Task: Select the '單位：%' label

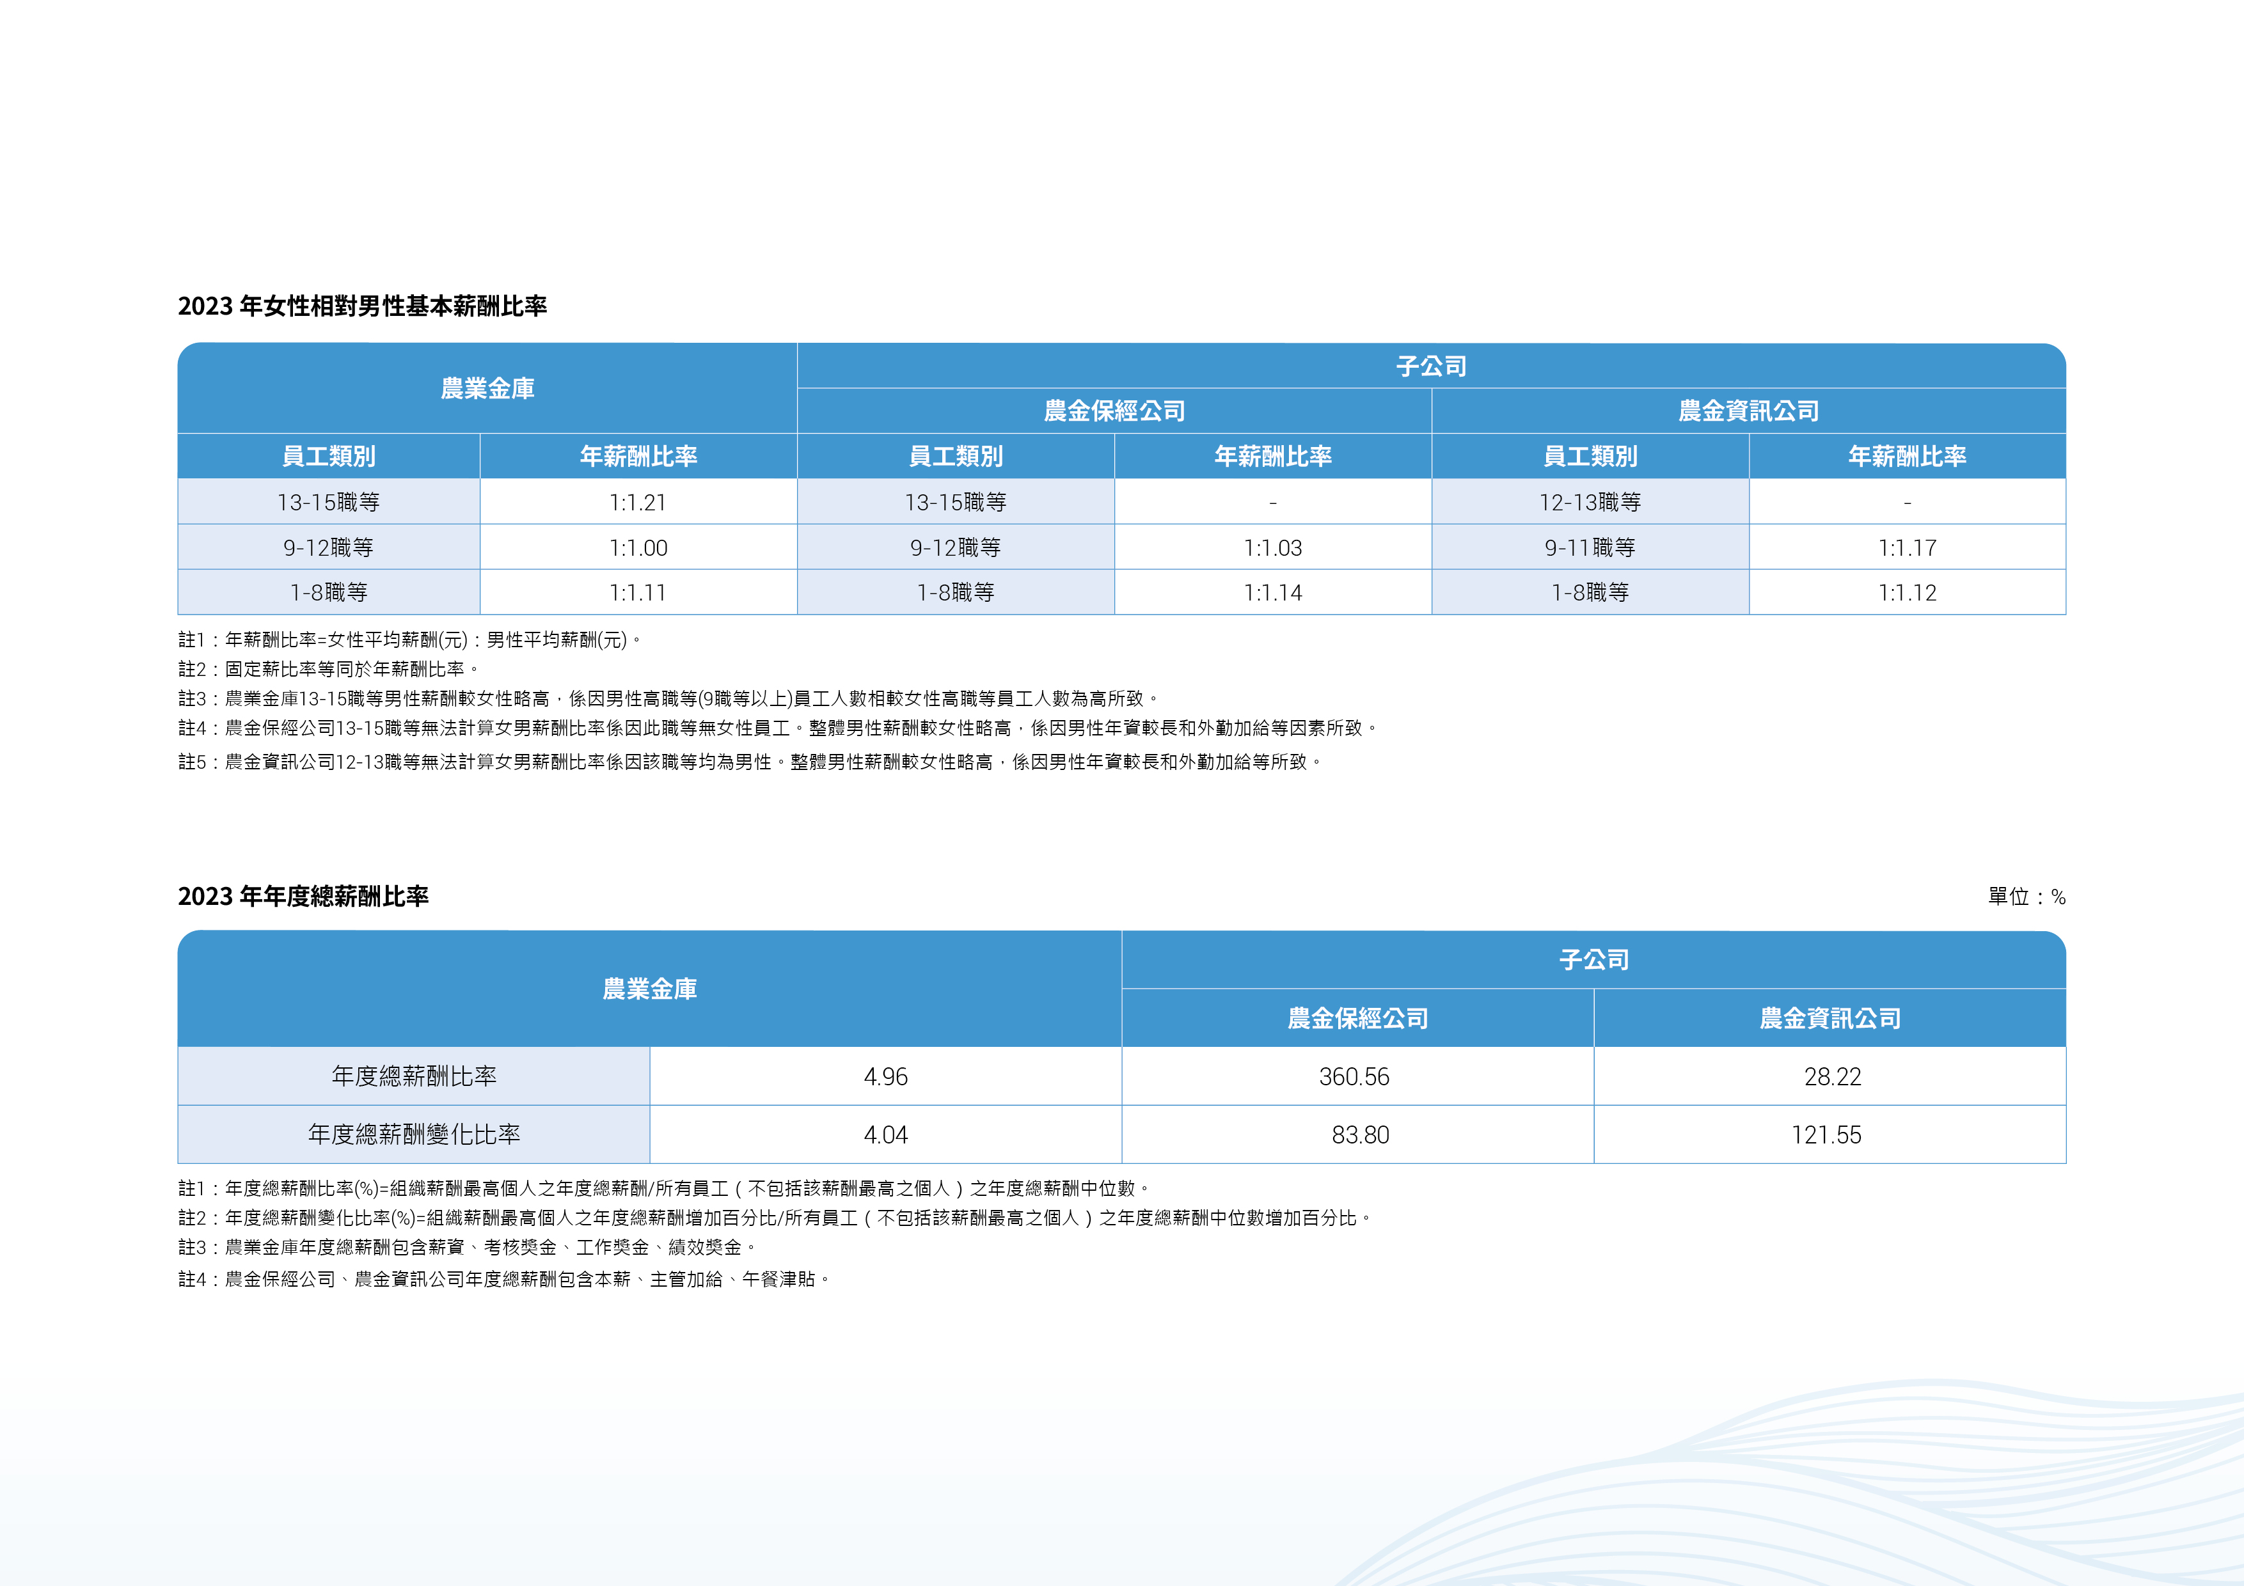Action: 2026,896
